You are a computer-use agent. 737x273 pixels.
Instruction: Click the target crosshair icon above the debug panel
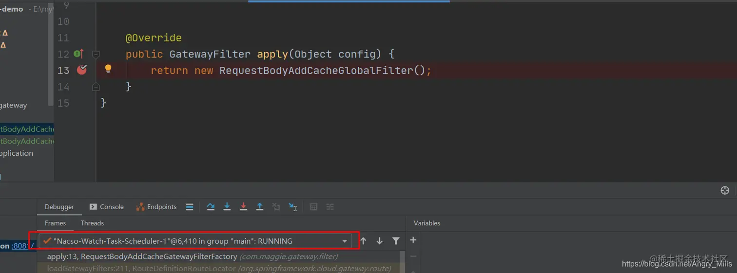click(725, 190)
